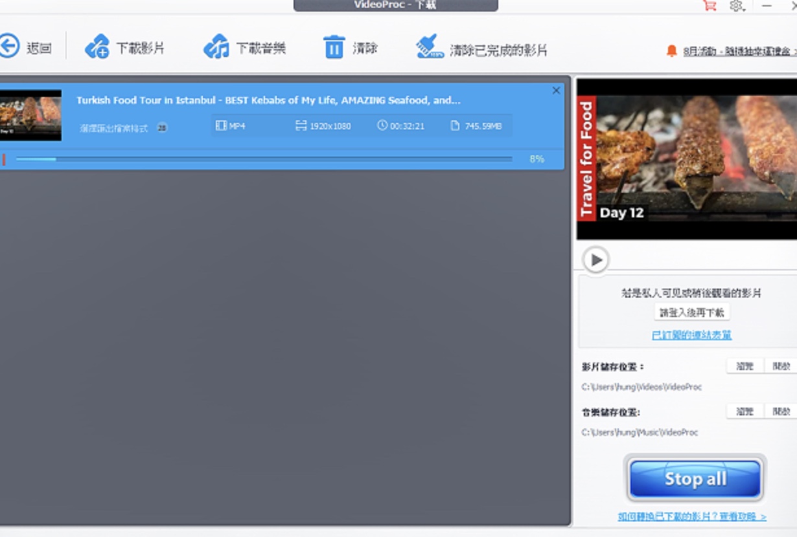Remove the Turkish Food Tour download item
The width and height of the screenshot is (797, 537).
[x=556, y=91]
